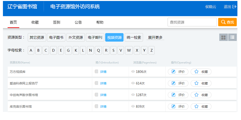The height and width of the screenshot is (120, 241).
Task: Click document icon in 万方视频库 row
Action: click(x=96, y=71)
